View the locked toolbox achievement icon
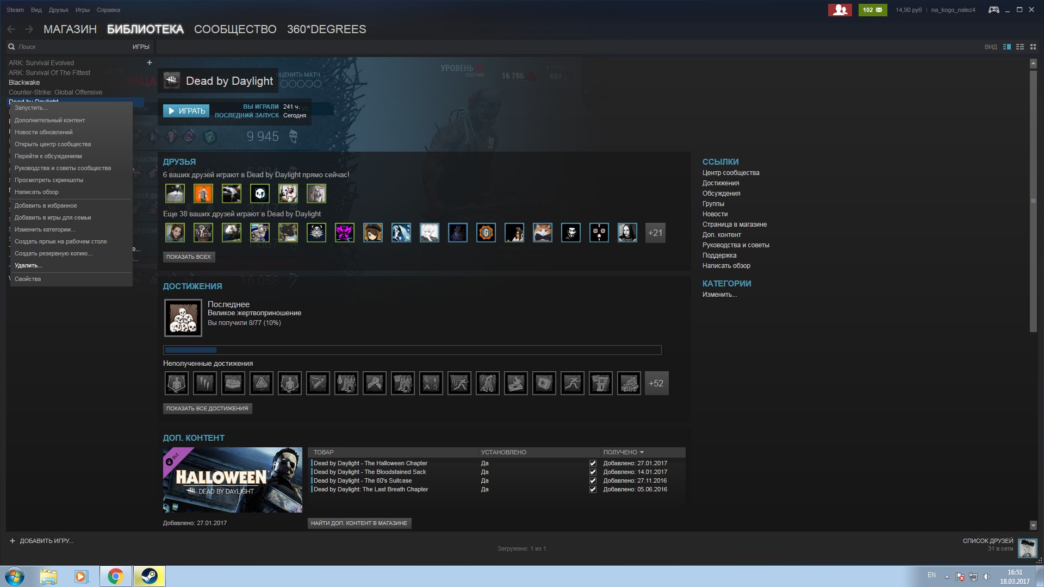 (x=233, y=383)
